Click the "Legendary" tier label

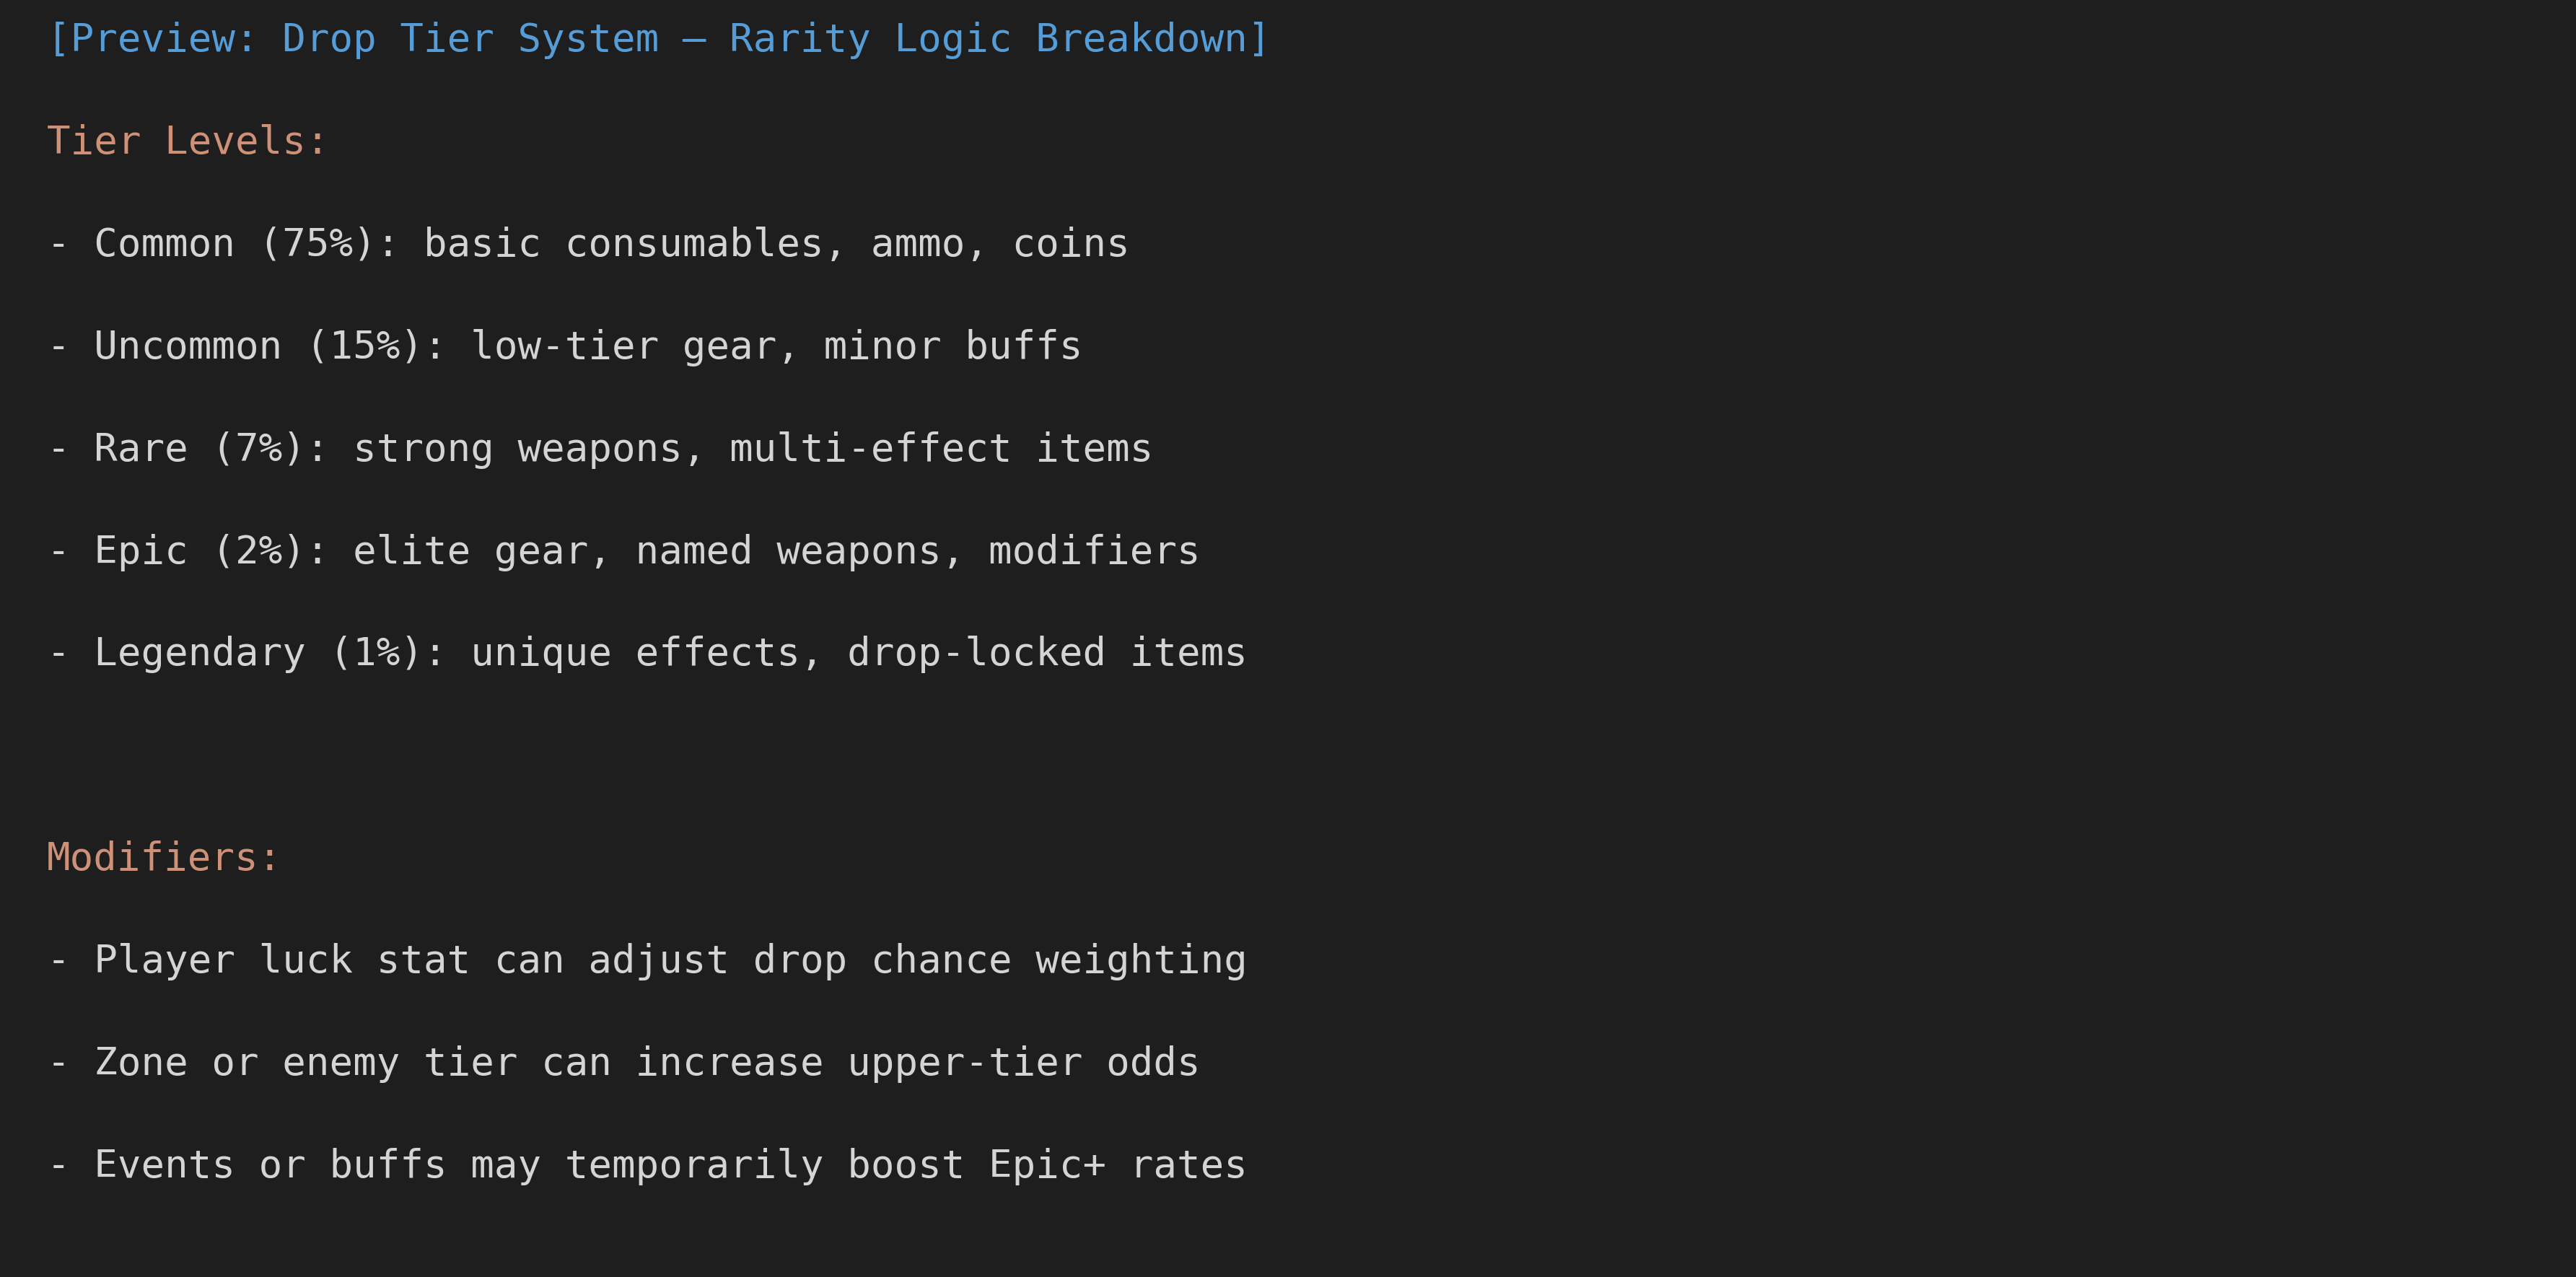200,653
